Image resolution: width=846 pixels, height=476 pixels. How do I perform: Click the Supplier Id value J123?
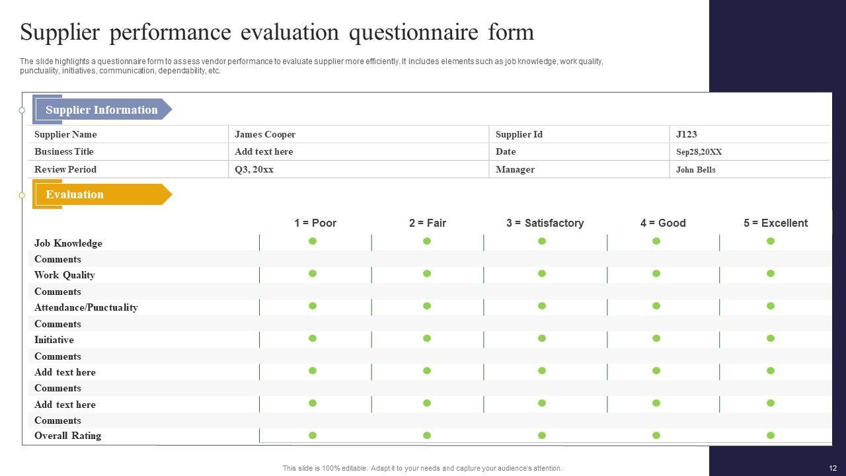[687, 134]
